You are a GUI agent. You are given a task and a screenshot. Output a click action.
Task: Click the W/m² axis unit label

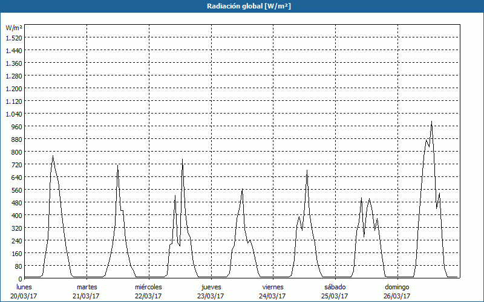tap(14, 28)
